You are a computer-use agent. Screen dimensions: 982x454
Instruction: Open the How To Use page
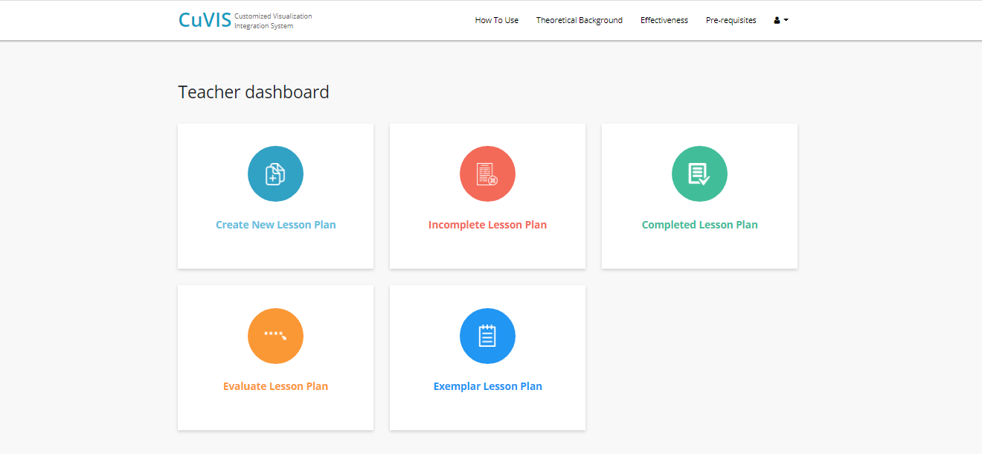(497, 20)
